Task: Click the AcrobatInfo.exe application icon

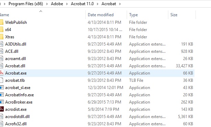Action: 2,95
